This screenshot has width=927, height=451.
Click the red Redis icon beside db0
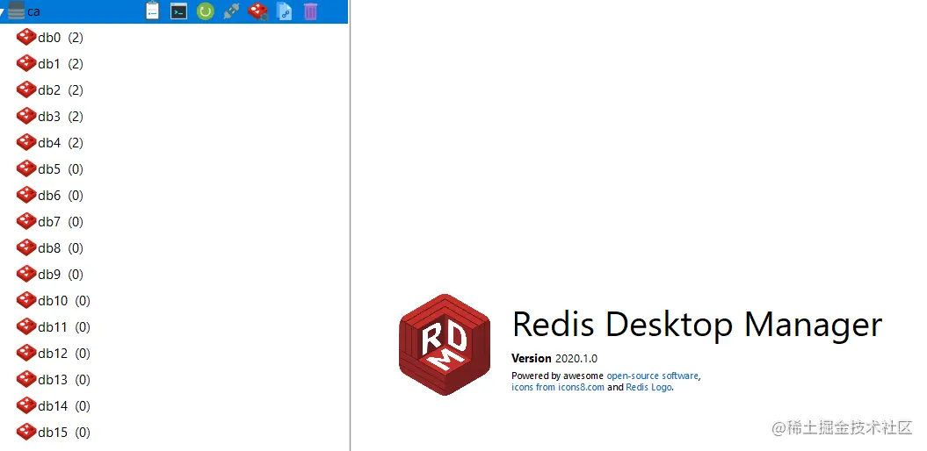tap(26, 37)
